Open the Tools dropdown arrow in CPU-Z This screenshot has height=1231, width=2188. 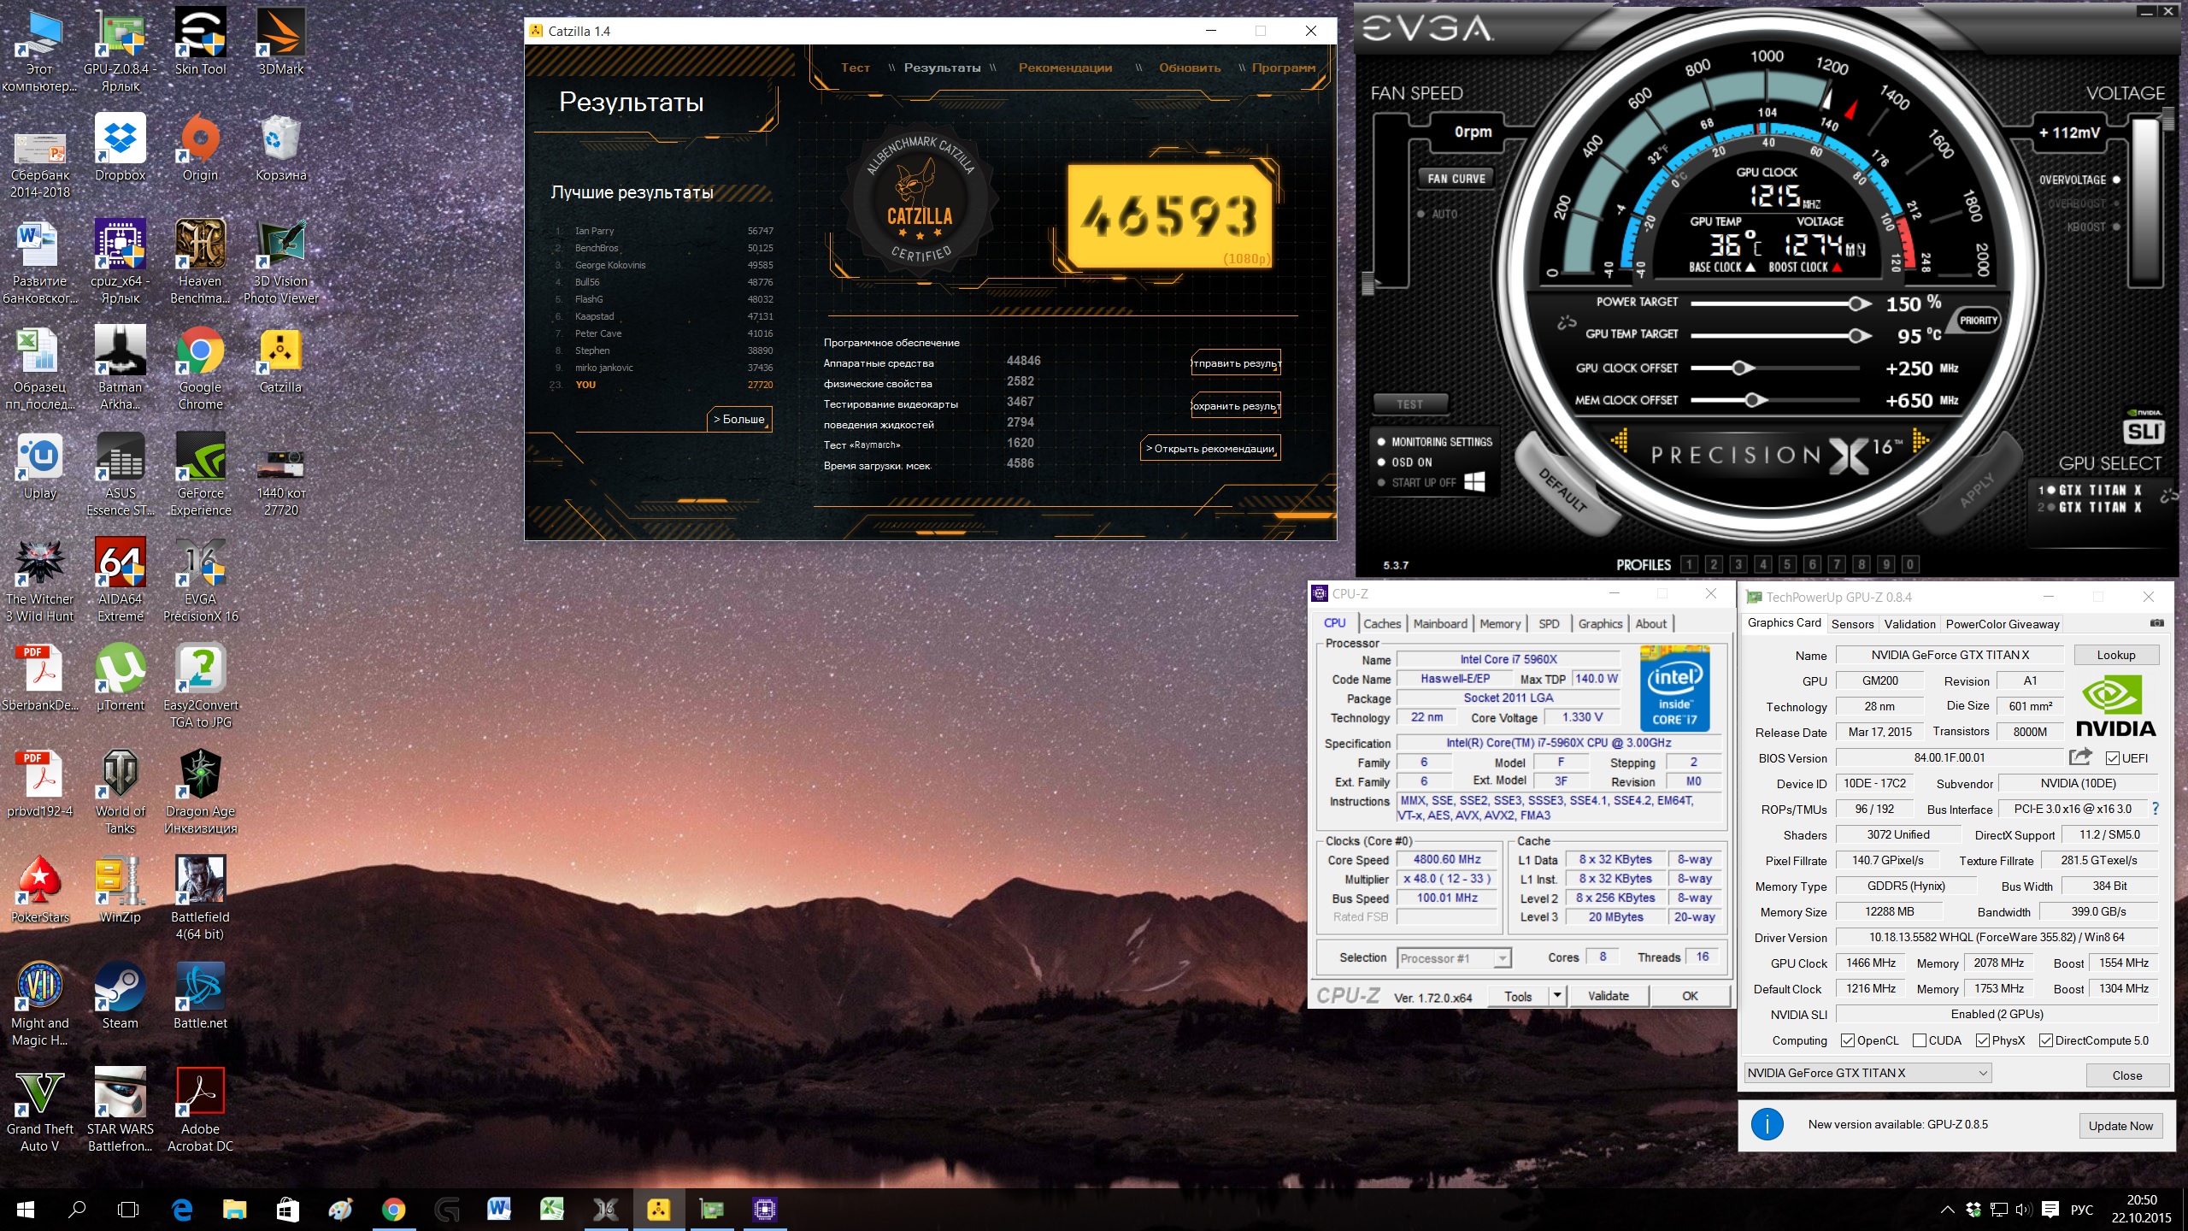1557,995
